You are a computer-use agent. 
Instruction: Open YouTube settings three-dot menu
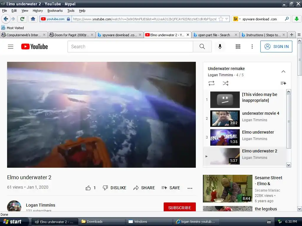pyautogui.click(x=252, y=46)
